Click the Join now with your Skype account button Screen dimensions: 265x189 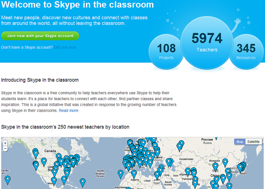40,36
